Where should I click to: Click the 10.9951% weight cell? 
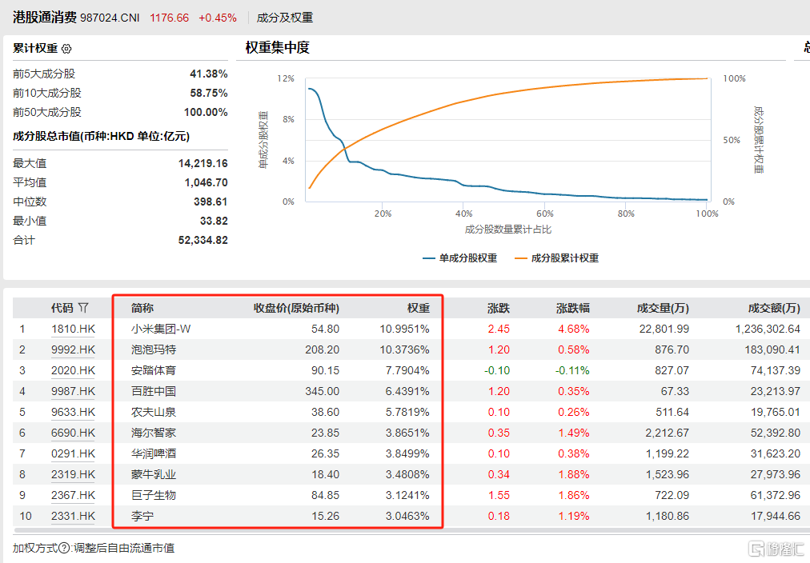[404, 329]
